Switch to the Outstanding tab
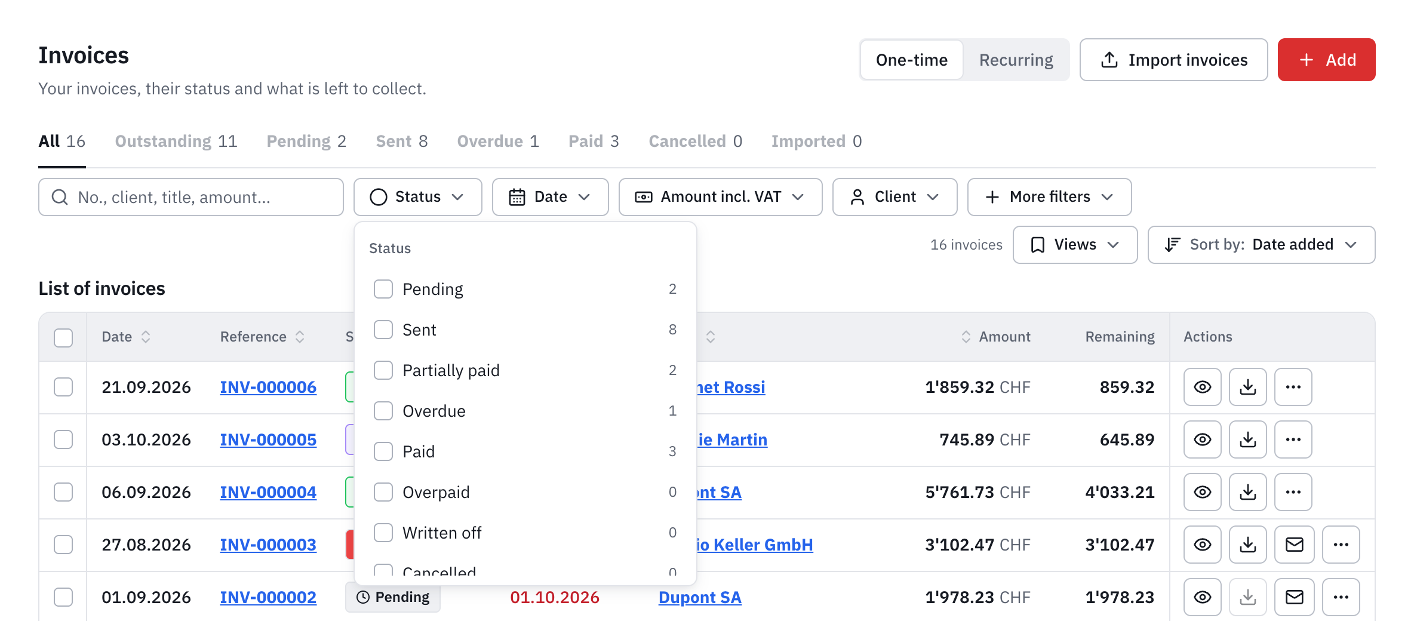The image size is (1414, 621). 176,142
